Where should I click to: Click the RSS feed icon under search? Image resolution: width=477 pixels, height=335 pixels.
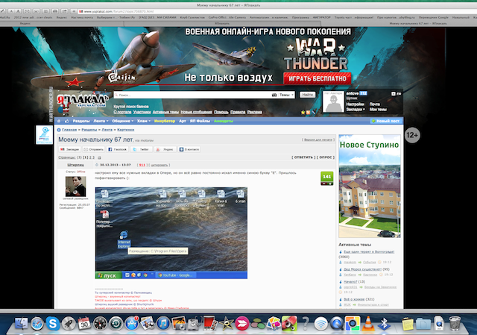click(x=308, y=113)
